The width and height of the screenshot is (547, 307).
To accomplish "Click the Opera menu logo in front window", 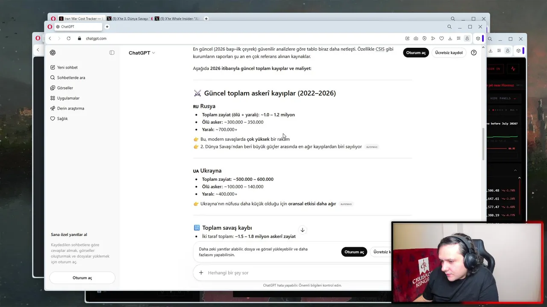I will [x=50, y=26].
